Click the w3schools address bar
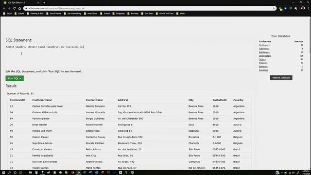Viewport: 311px width, 175px height. tap(150, 8)
